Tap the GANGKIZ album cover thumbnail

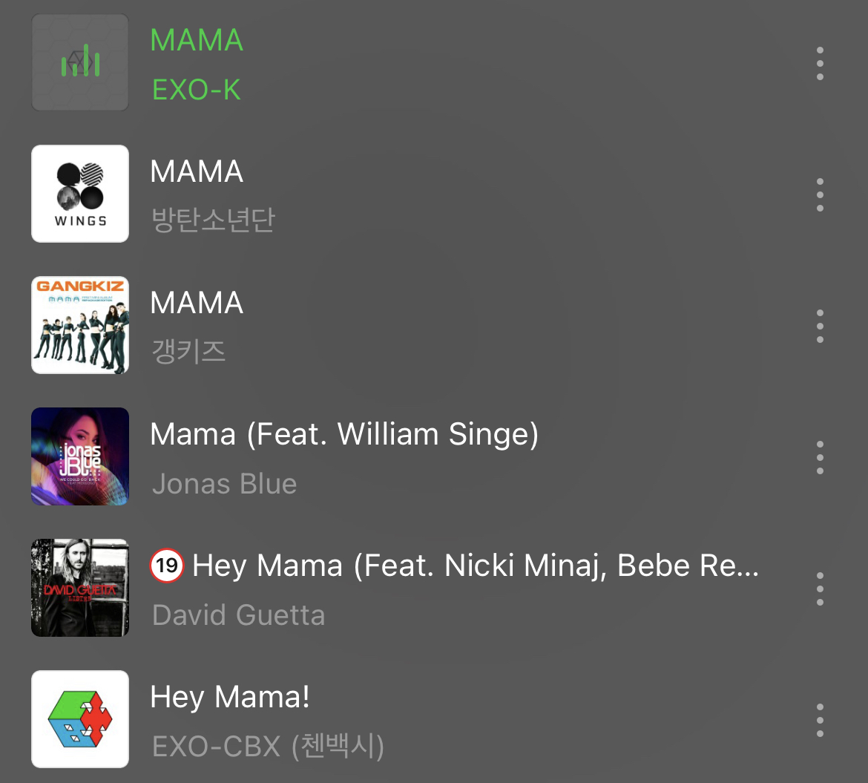[80, 325]
